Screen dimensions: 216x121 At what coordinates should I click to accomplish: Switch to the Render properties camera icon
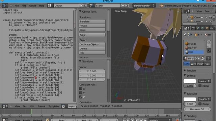[x=193, y=28]
